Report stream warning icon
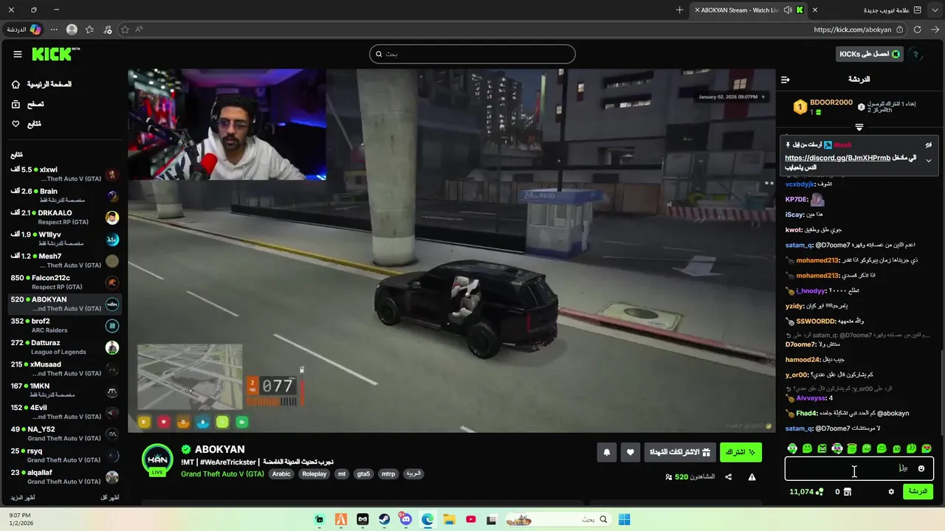945x531 pixels. point(752,477)
